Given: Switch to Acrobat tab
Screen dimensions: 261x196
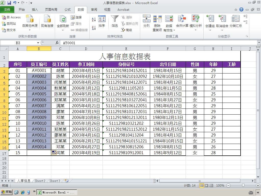Looking at the screenshot, I should pyautogui.click(x=123, y=10).
